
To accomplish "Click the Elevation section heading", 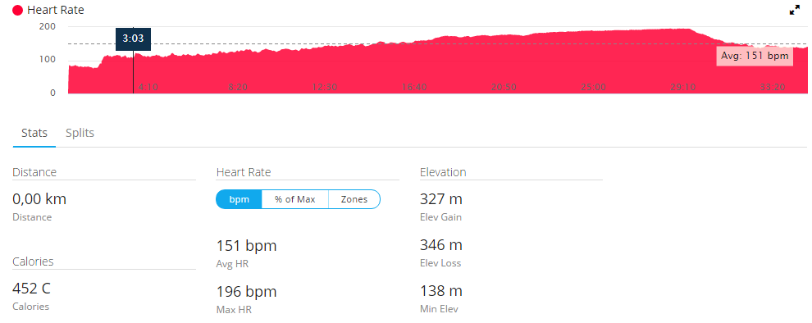I will (x=443, y=172).
